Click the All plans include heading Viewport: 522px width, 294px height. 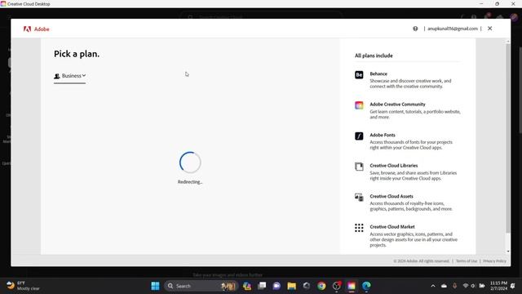click(x=374, y=56)
